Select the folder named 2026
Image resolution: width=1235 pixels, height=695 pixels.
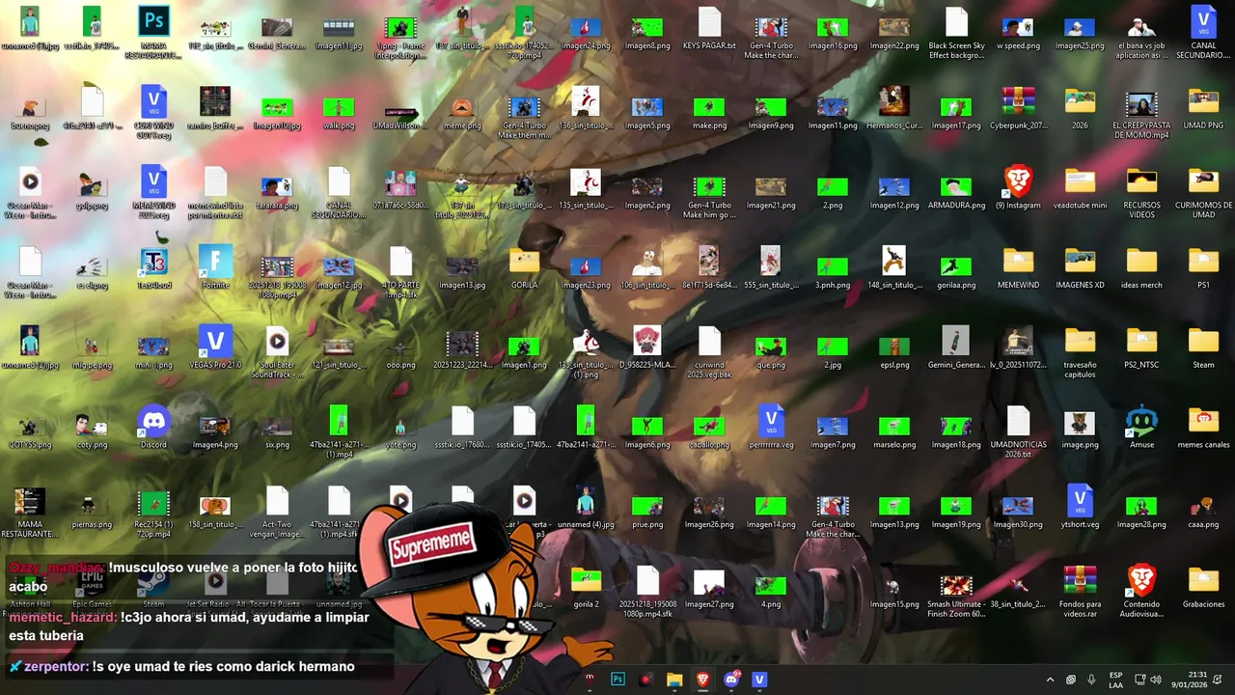[1080, 107]
